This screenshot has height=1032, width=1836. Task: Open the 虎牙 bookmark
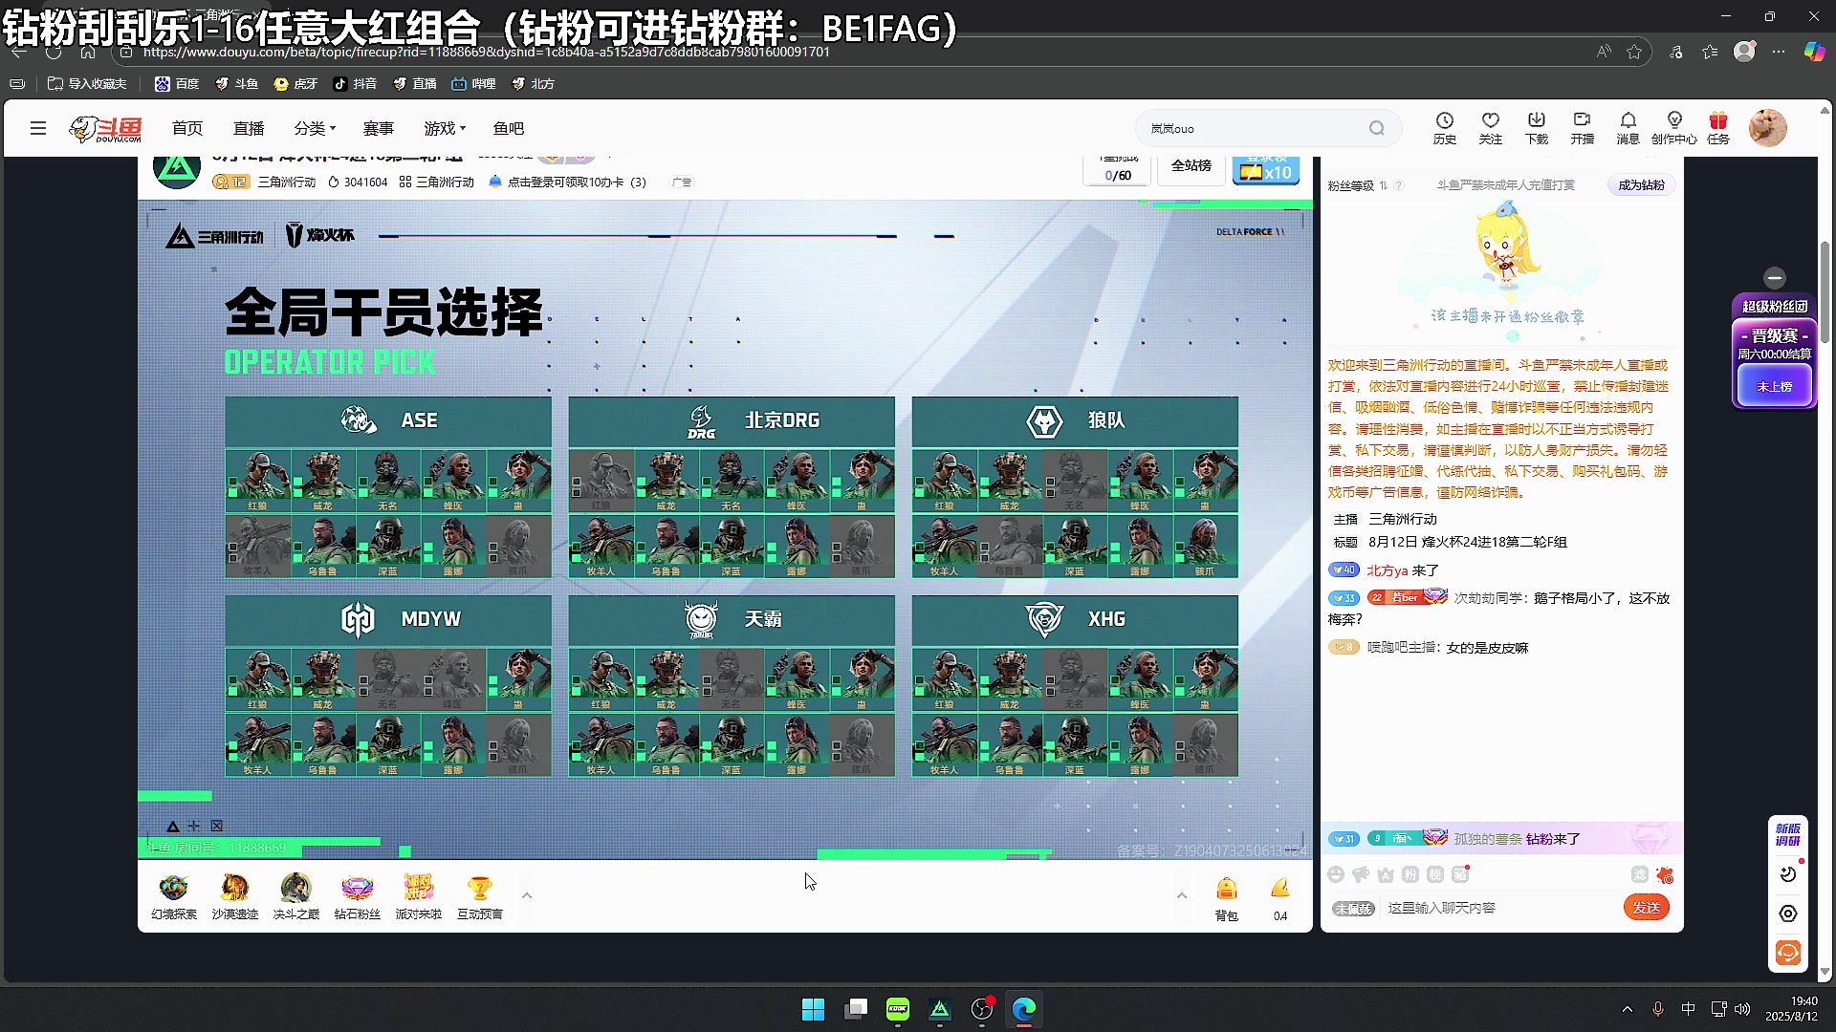pyautogui.click(x=295, y=84)
